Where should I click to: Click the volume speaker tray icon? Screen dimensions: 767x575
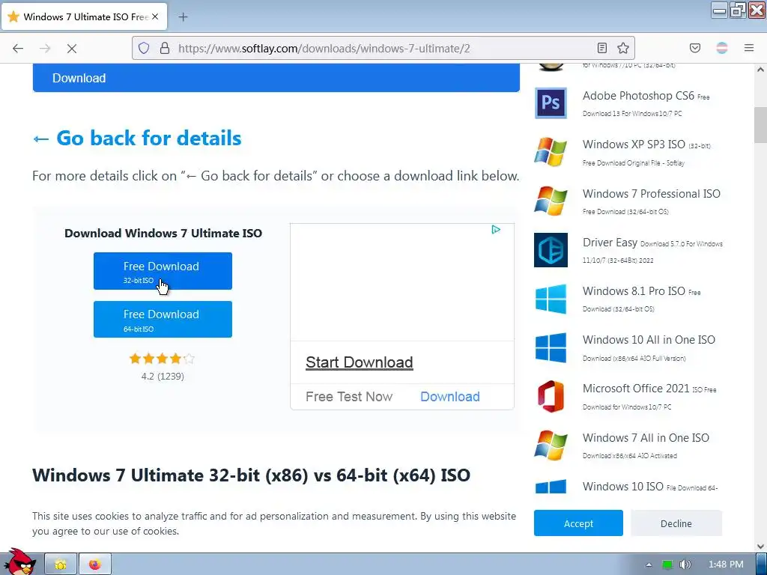(x=685, y=565)
